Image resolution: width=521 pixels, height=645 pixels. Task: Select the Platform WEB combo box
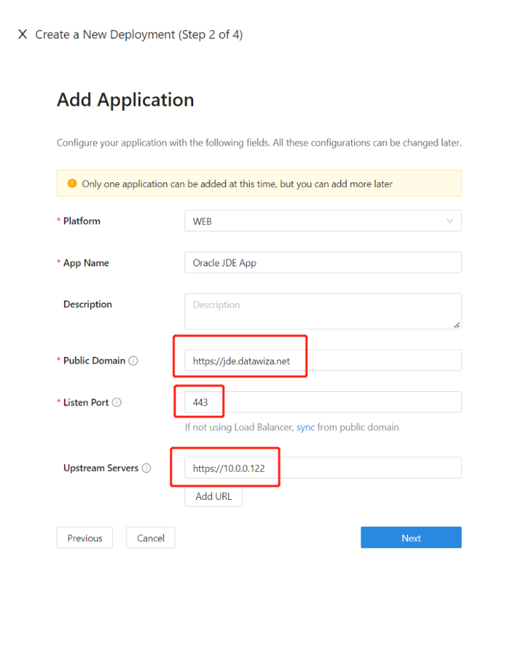coord(323,221)
